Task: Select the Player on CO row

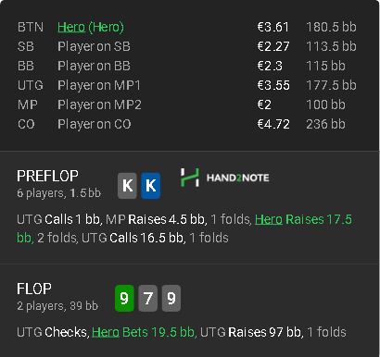Action: (187, 124)
